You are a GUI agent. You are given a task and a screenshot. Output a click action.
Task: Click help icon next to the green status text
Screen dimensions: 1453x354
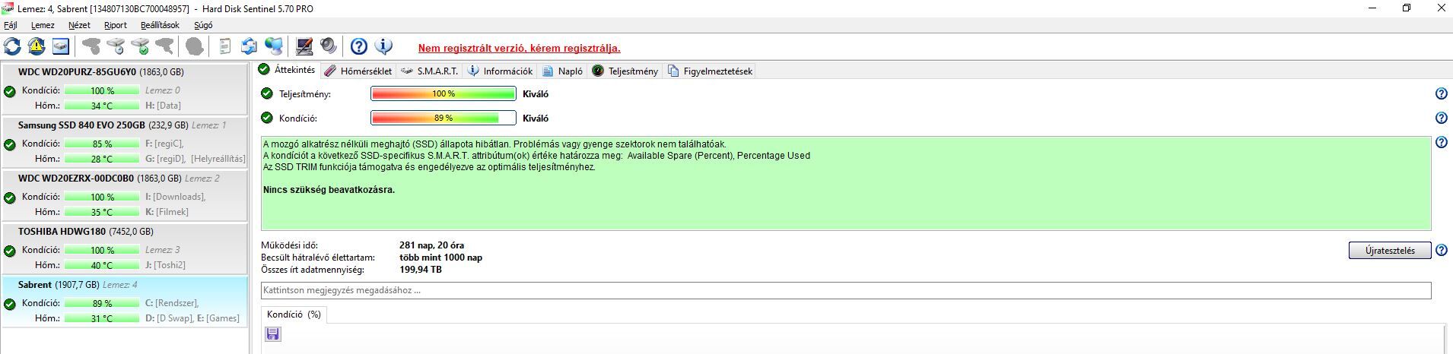(1441, 143)
